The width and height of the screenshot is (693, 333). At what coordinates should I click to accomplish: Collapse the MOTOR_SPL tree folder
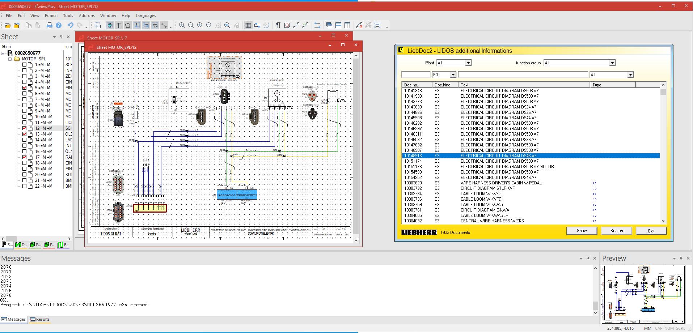10,59
